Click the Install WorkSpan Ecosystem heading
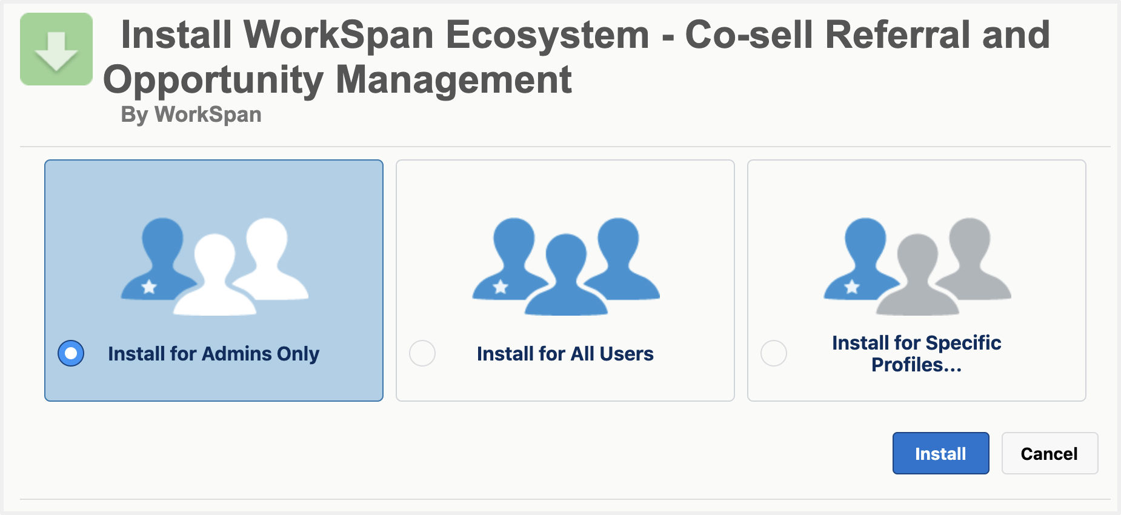This screenshot has width=1121, height=515. (576, 57)
